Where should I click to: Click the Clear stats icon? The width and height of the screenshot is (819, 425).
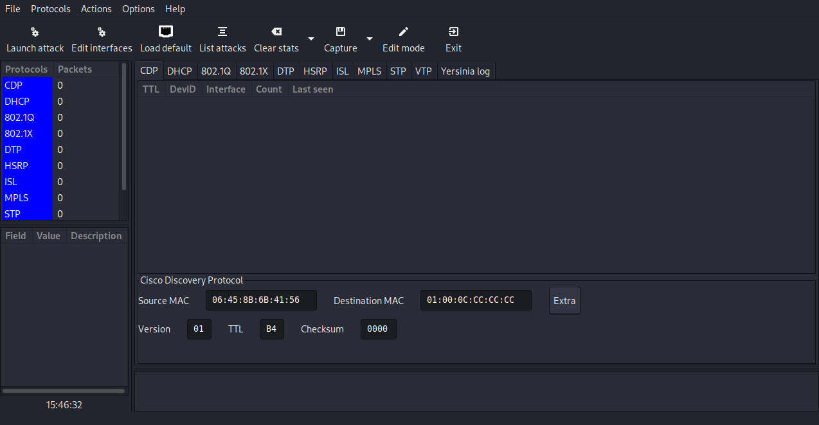276,32
